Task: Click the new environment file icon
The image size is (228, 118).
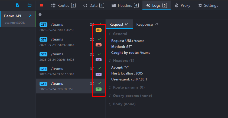Action: point(18,5)
